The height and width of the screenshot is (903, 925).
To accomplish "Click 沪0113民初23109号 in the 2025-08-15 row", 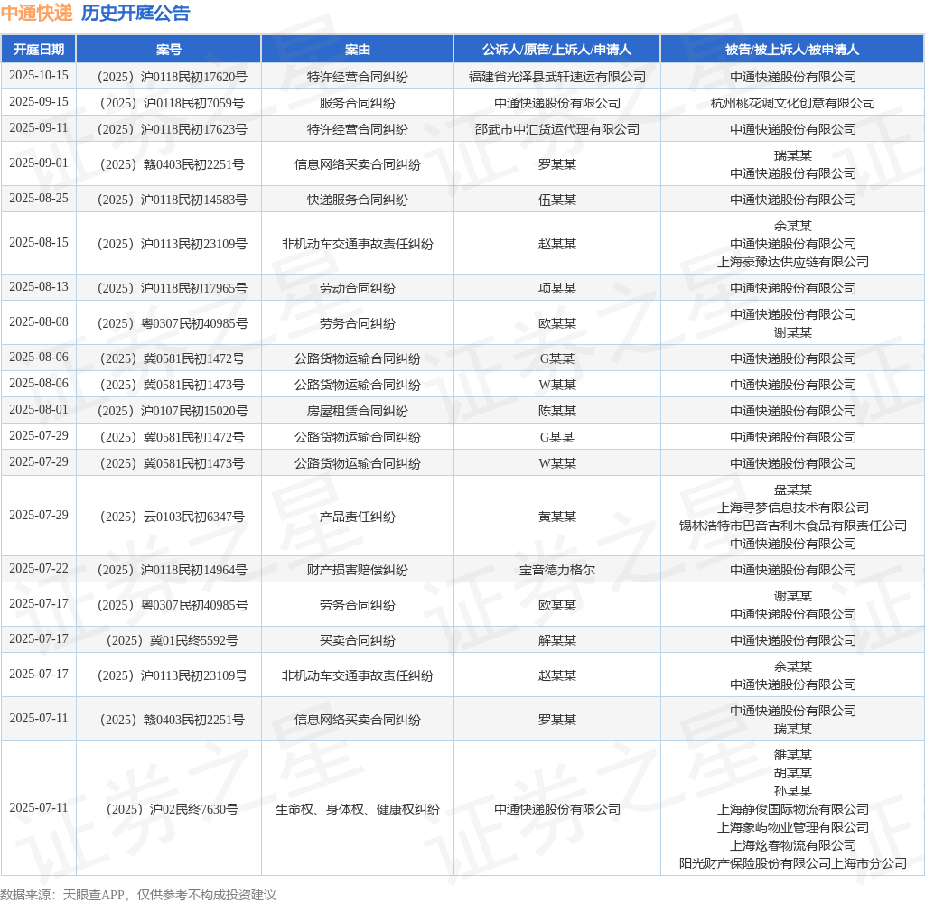I will pos(173,244).
